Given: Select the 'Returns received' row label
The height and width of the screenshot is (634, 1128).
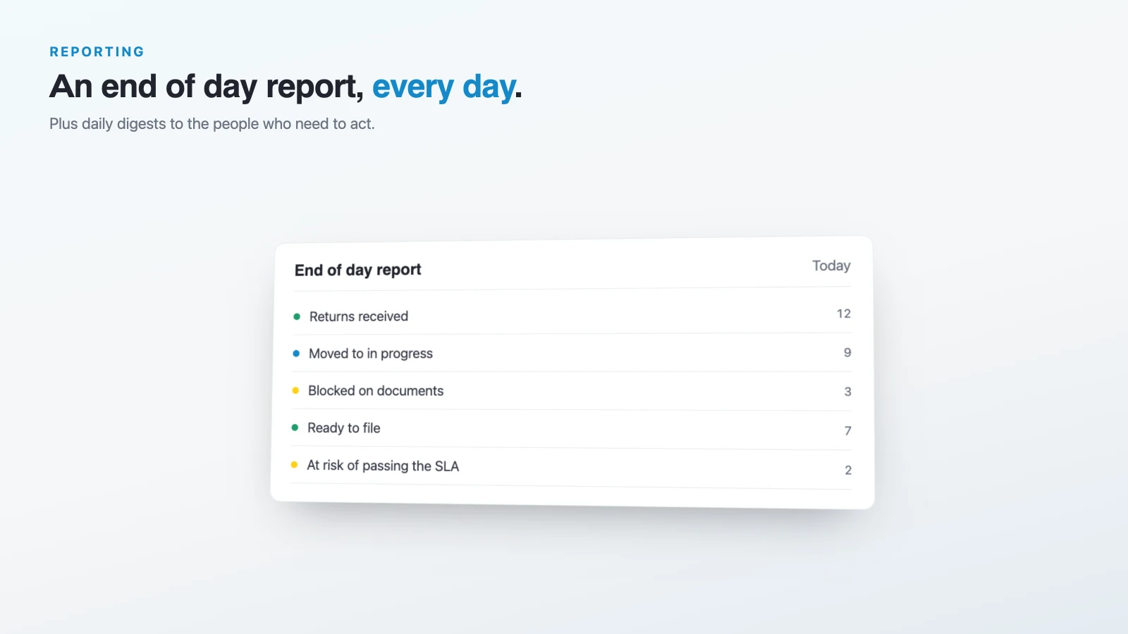Looking at the screenshot, I should tap(359, 316).
